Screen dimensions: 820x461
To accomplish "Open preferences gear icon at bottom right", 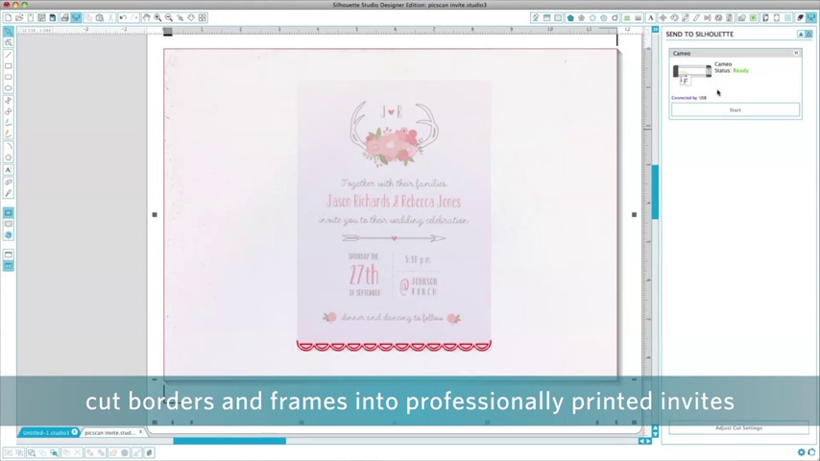I will pos(801,452).
